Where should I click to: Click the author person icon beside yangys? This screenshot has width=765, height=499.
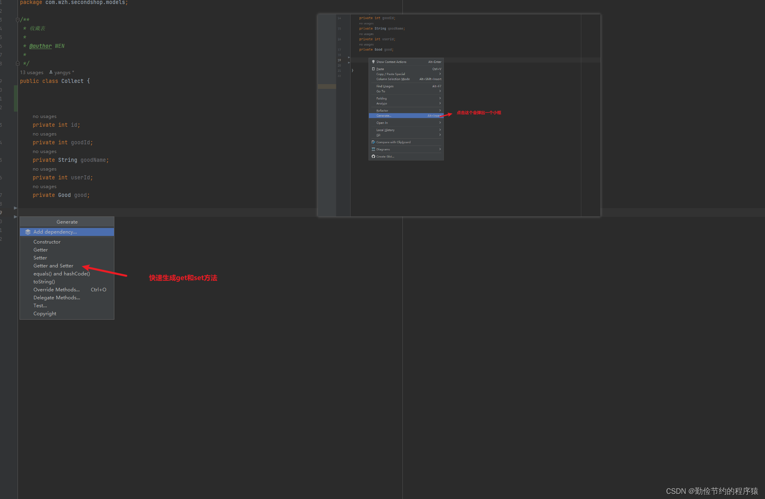pos(51,72)
